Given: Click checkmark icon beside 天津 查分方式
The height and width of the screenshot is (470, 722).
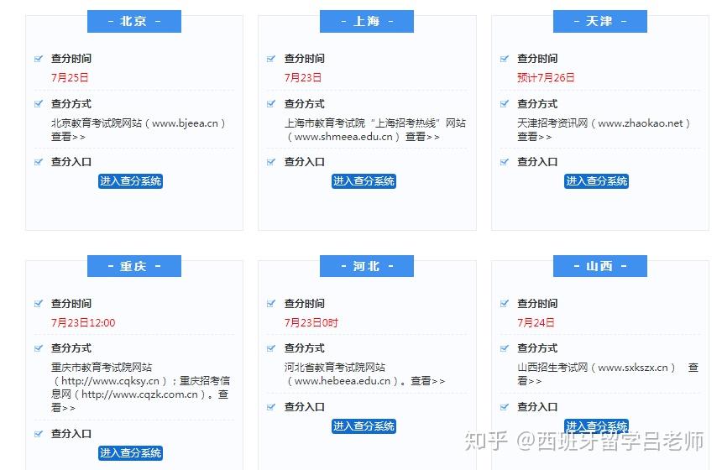Looking at the screenshot, I should click(x=505, y=103).
